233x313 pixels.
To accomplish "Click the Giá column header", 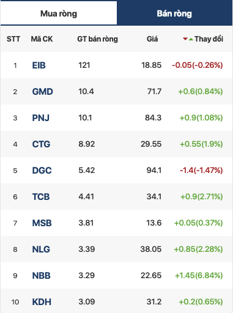I will (x=152, y=39).
